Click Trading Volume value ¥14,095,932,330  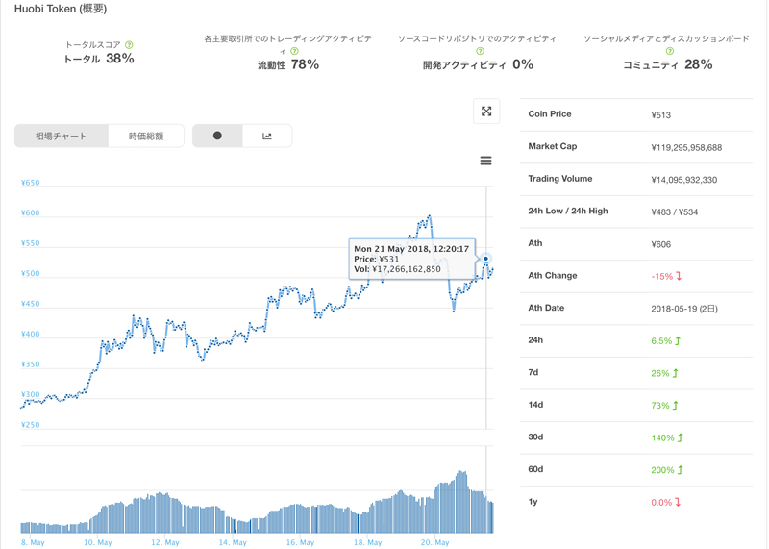[x=684, y=180]
